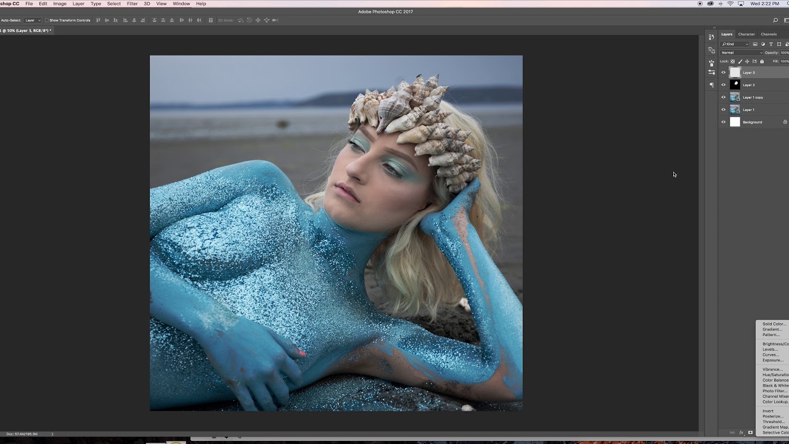This screenshot has width=789, height=444.
Task: Click the Fill value field
Action: (x=785, y=61)
